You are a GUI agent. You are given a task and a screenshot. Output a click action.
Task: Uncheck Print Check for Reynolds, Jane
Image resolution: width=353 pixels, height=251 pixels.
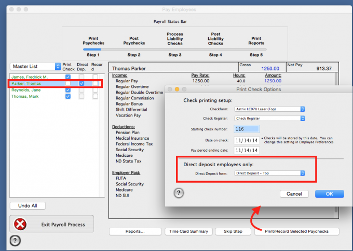(68, 90)
